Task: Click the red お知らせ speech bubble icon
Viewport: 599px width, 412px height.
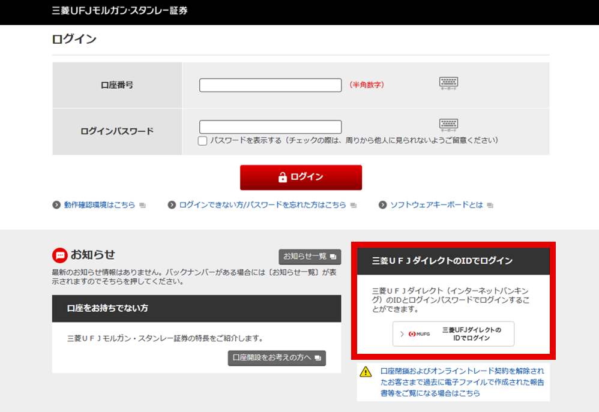Action: [60, 255]
